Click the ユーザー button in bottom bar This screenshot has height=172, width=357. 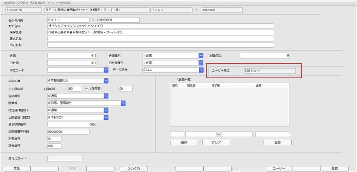[x=278, y=169]
